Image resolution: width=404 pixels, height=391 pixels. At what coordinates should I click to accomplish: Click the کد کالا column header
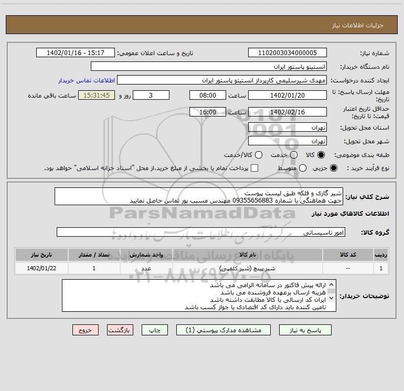click(348, 255)
